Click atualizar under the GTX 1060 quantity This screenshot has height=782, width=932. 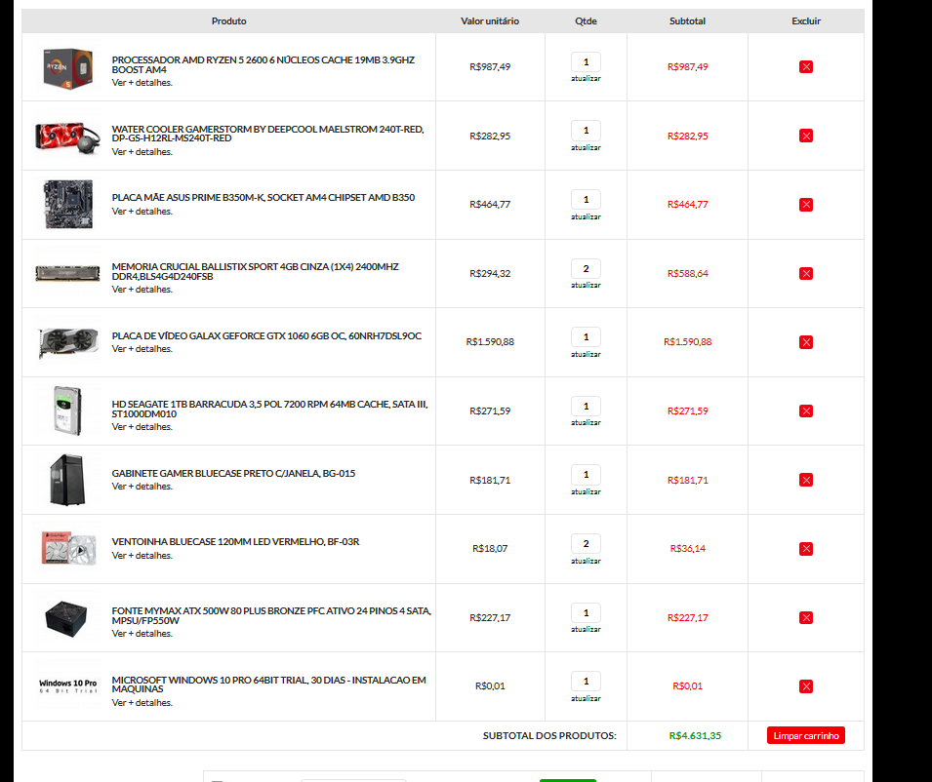[586, 354]
